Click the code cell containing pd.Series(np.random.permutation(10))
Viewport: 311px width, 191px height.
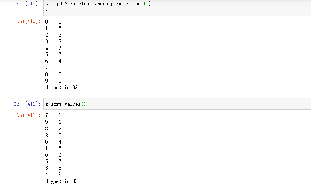174,7
